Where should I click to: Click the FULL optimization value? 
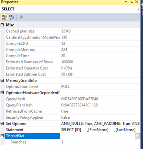65,86
